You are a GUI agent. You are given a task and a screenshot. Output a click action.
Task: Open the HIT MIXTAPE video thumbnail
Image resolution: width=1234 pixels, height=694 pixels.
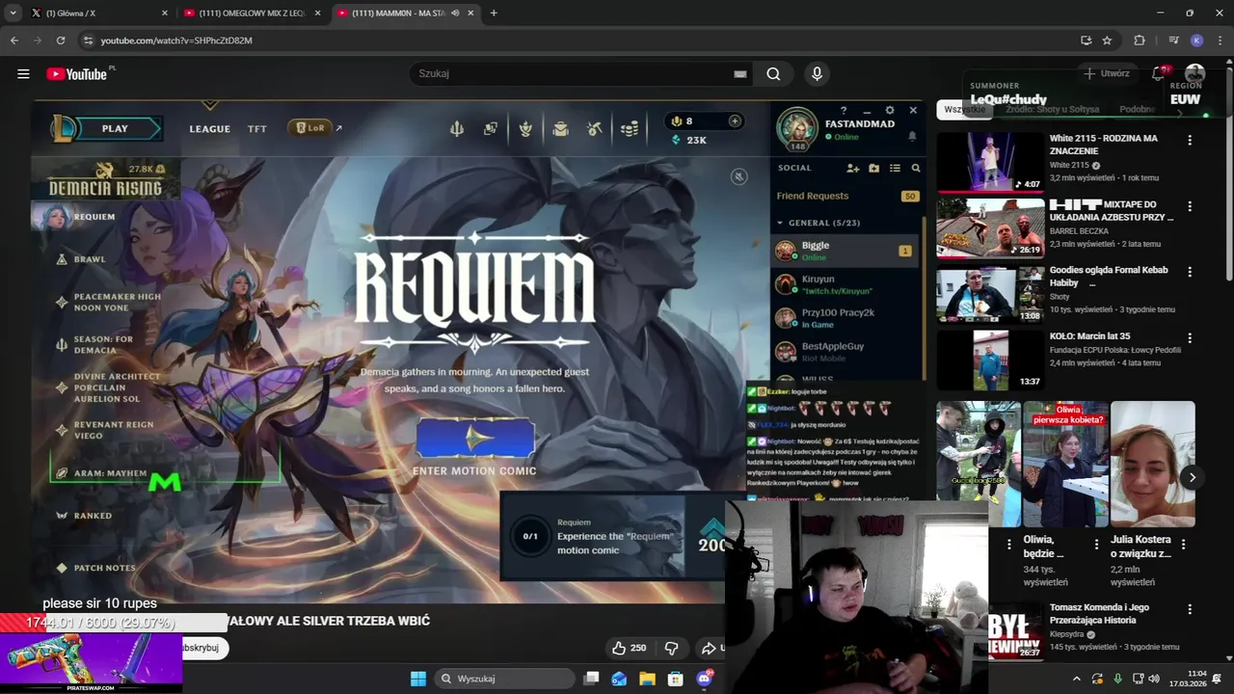990,227
